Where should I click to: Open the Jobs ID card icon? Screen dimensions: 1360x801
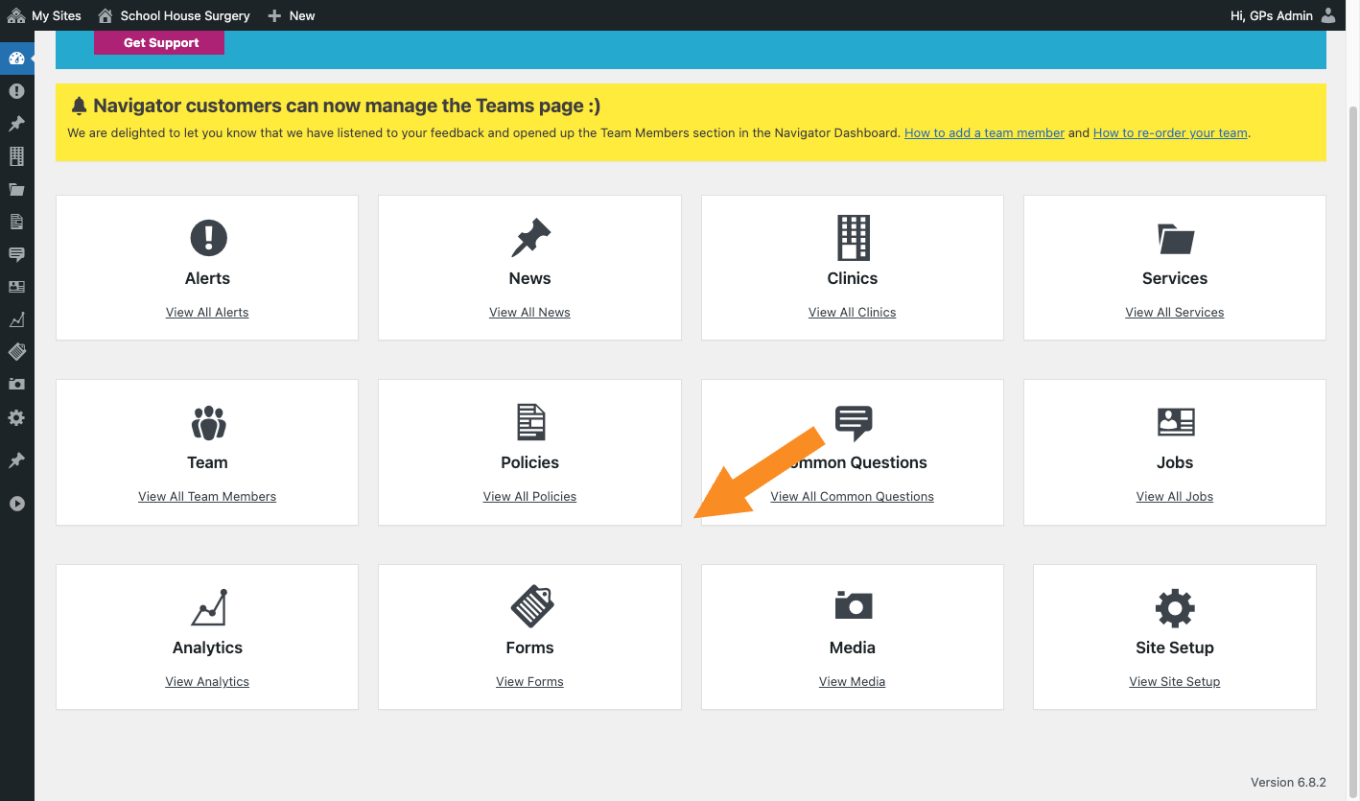1175,422
